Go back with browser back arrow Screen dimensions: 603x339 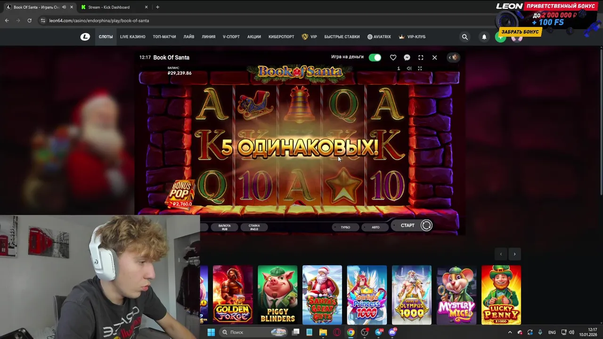point(7,21)
